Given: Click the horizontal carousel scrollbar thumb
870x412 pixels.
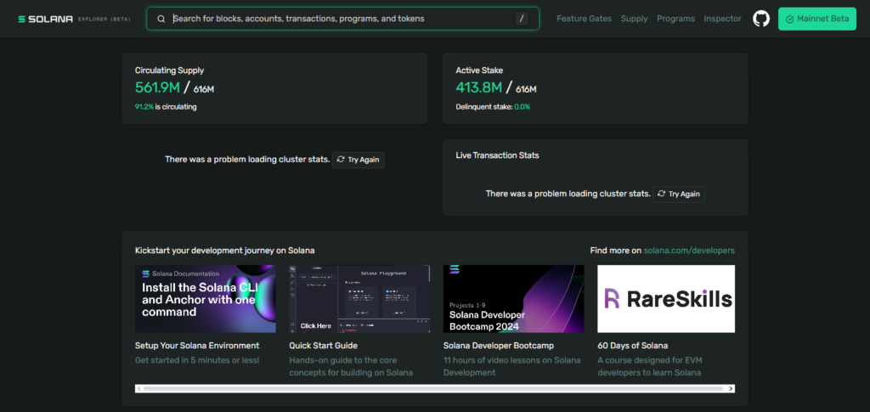Looking at the screenshot, I should tap(433, 389).
